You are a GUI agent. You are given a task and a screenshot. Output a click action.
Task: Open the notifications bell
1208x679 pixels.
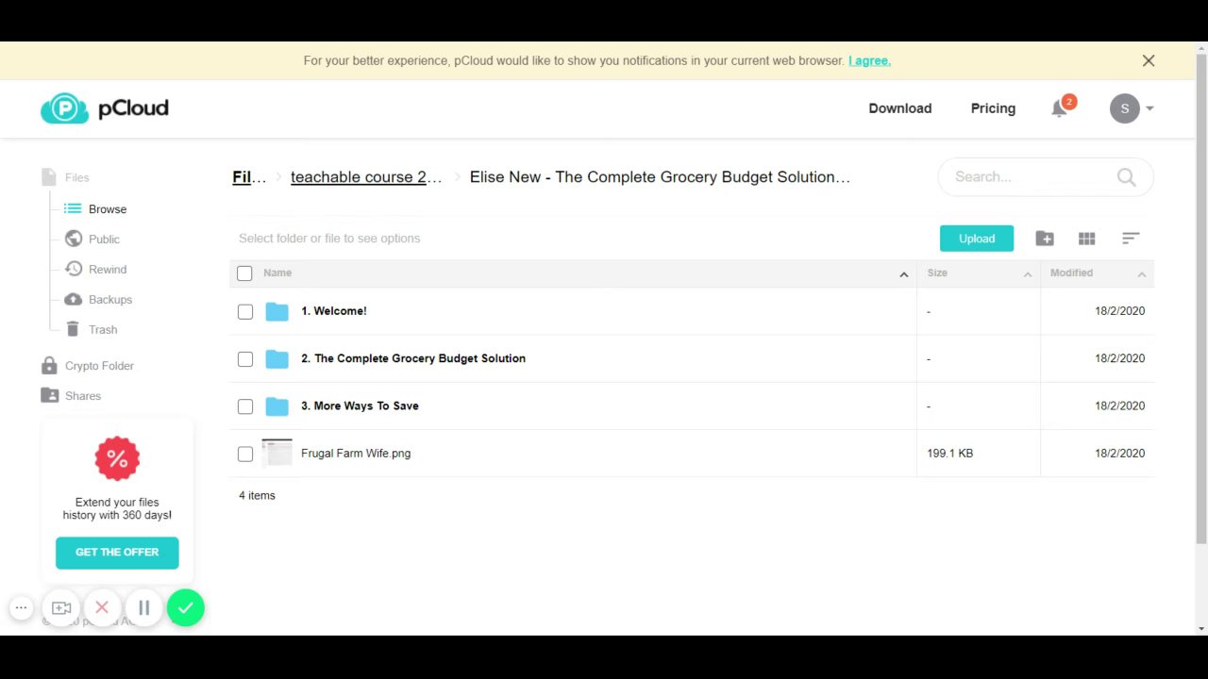click(1059, 108)
